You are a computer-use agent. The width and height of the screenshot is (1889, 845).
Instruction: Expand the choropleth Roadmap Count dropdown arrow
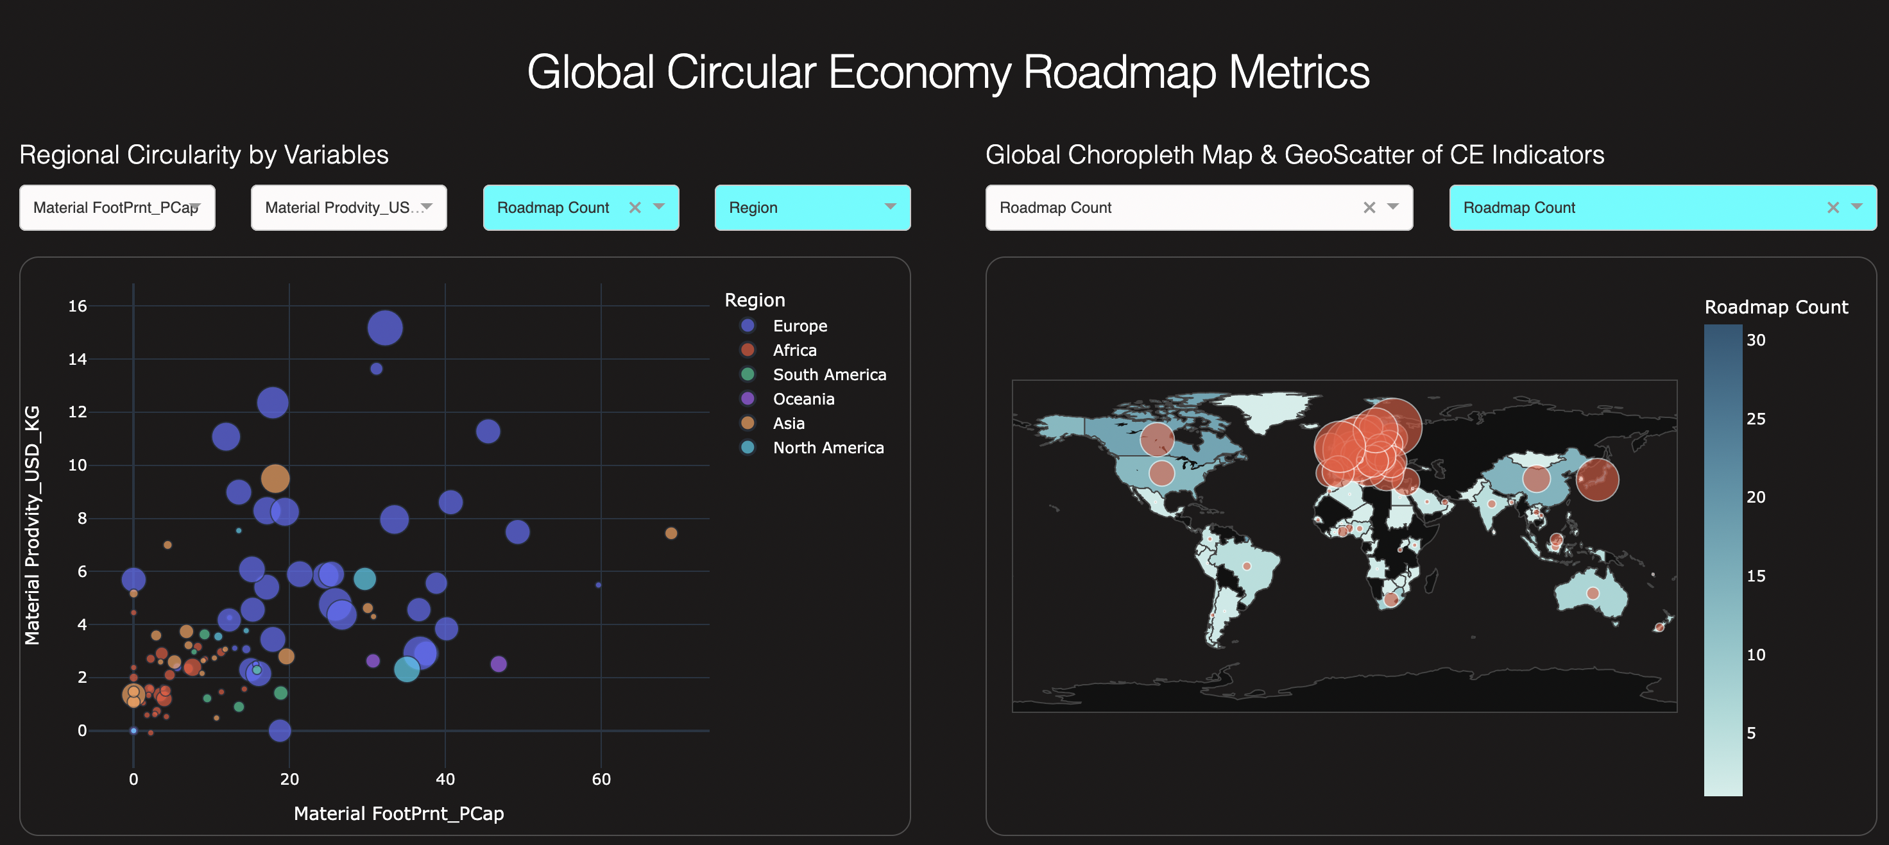(x=1392, y=207)
